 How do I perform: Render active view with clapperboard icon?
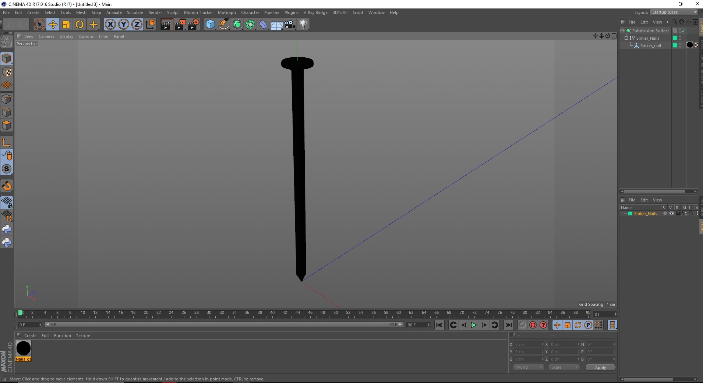point(166,25)
